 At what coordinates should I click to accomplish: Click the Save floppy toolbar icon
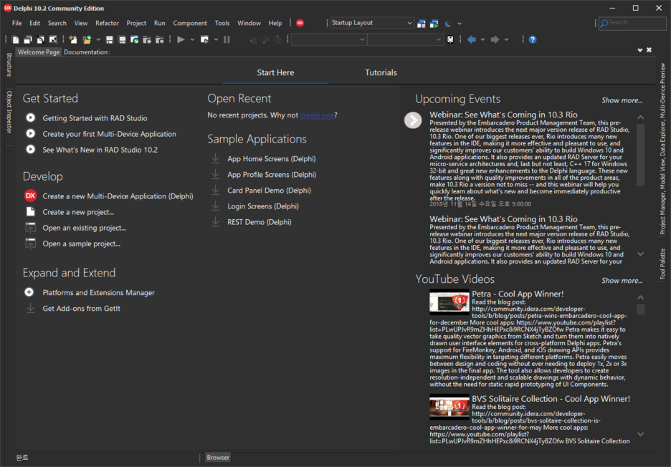pos(110,40)
